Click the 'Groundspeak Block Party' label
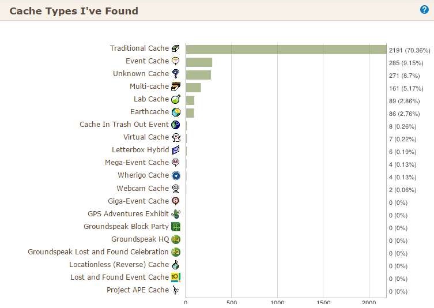The width and height of the screenshot is (434, 308). click(126, 227)
